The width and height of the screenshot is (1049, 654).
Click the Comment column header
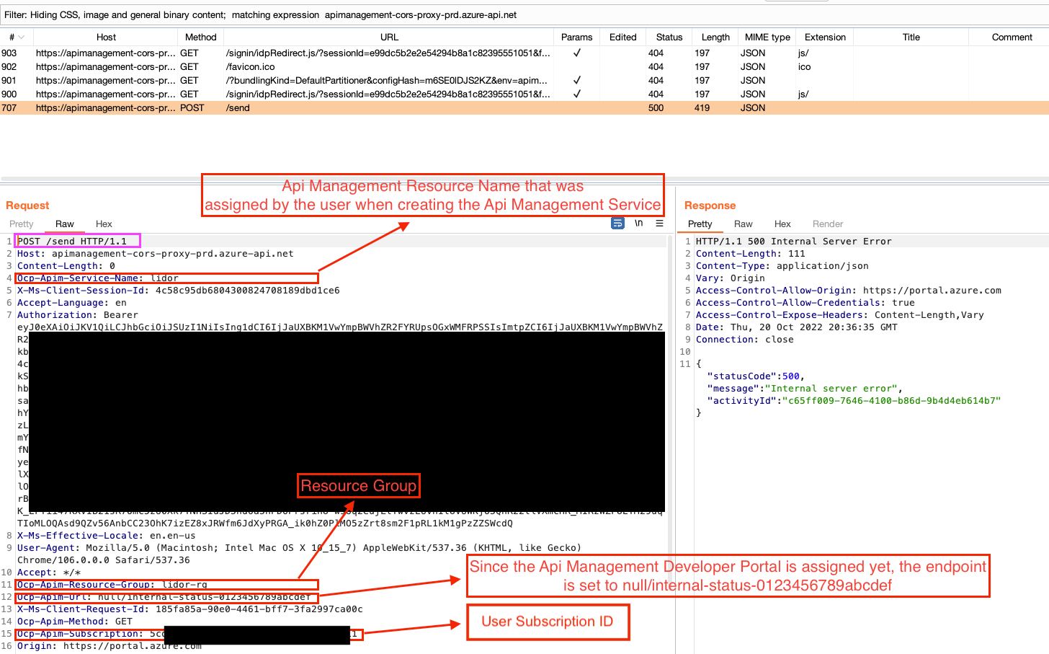1012,37
